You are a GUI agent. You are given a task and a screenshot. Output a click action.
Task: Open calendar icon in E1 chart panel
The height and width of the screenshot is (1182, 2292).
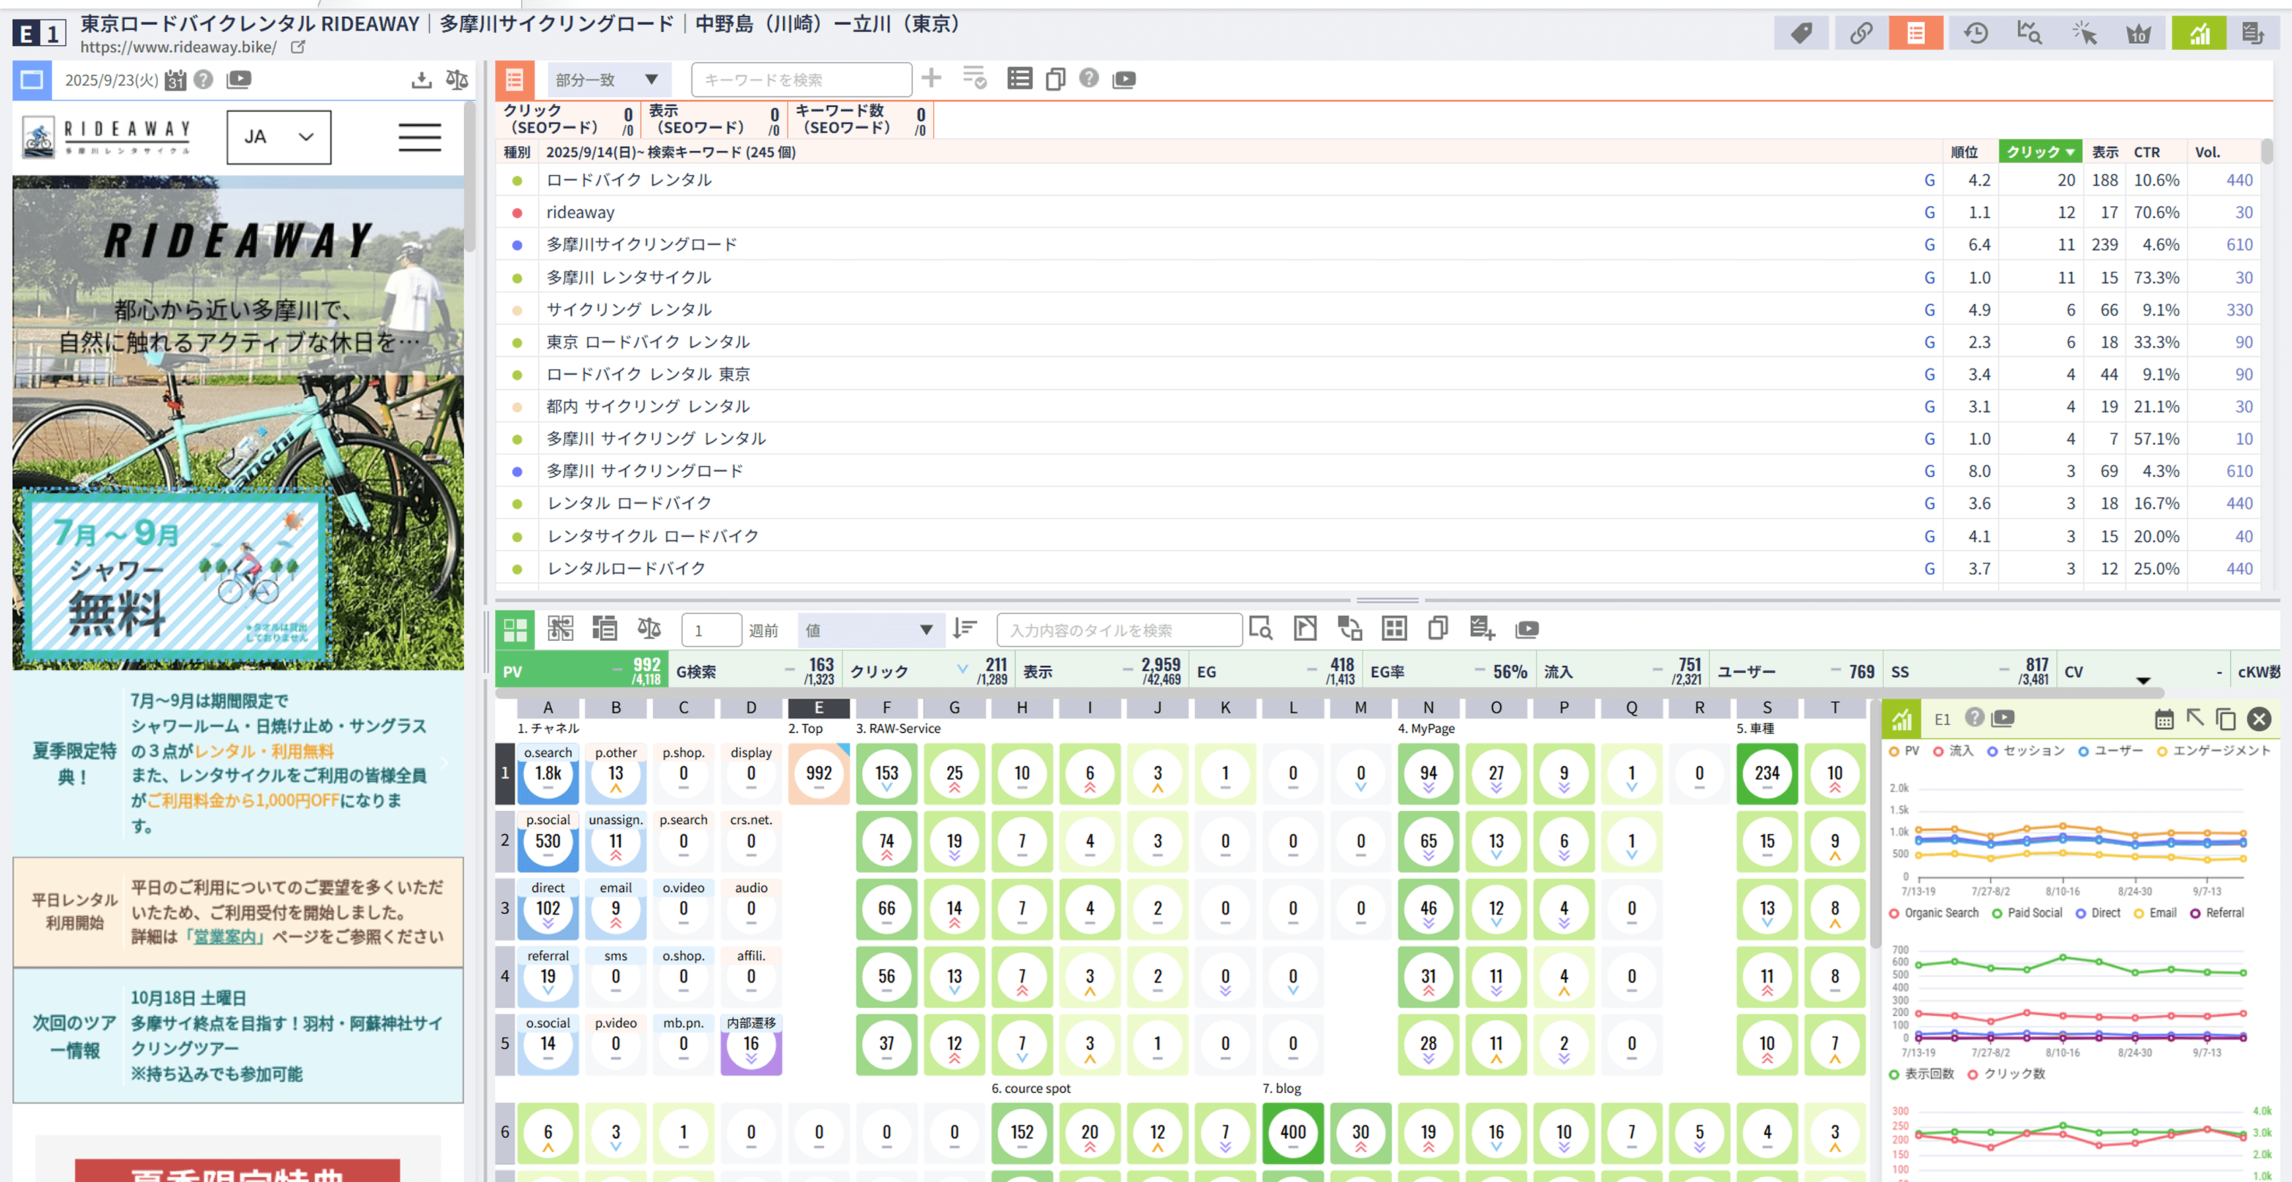click(x=2164, y=720)
